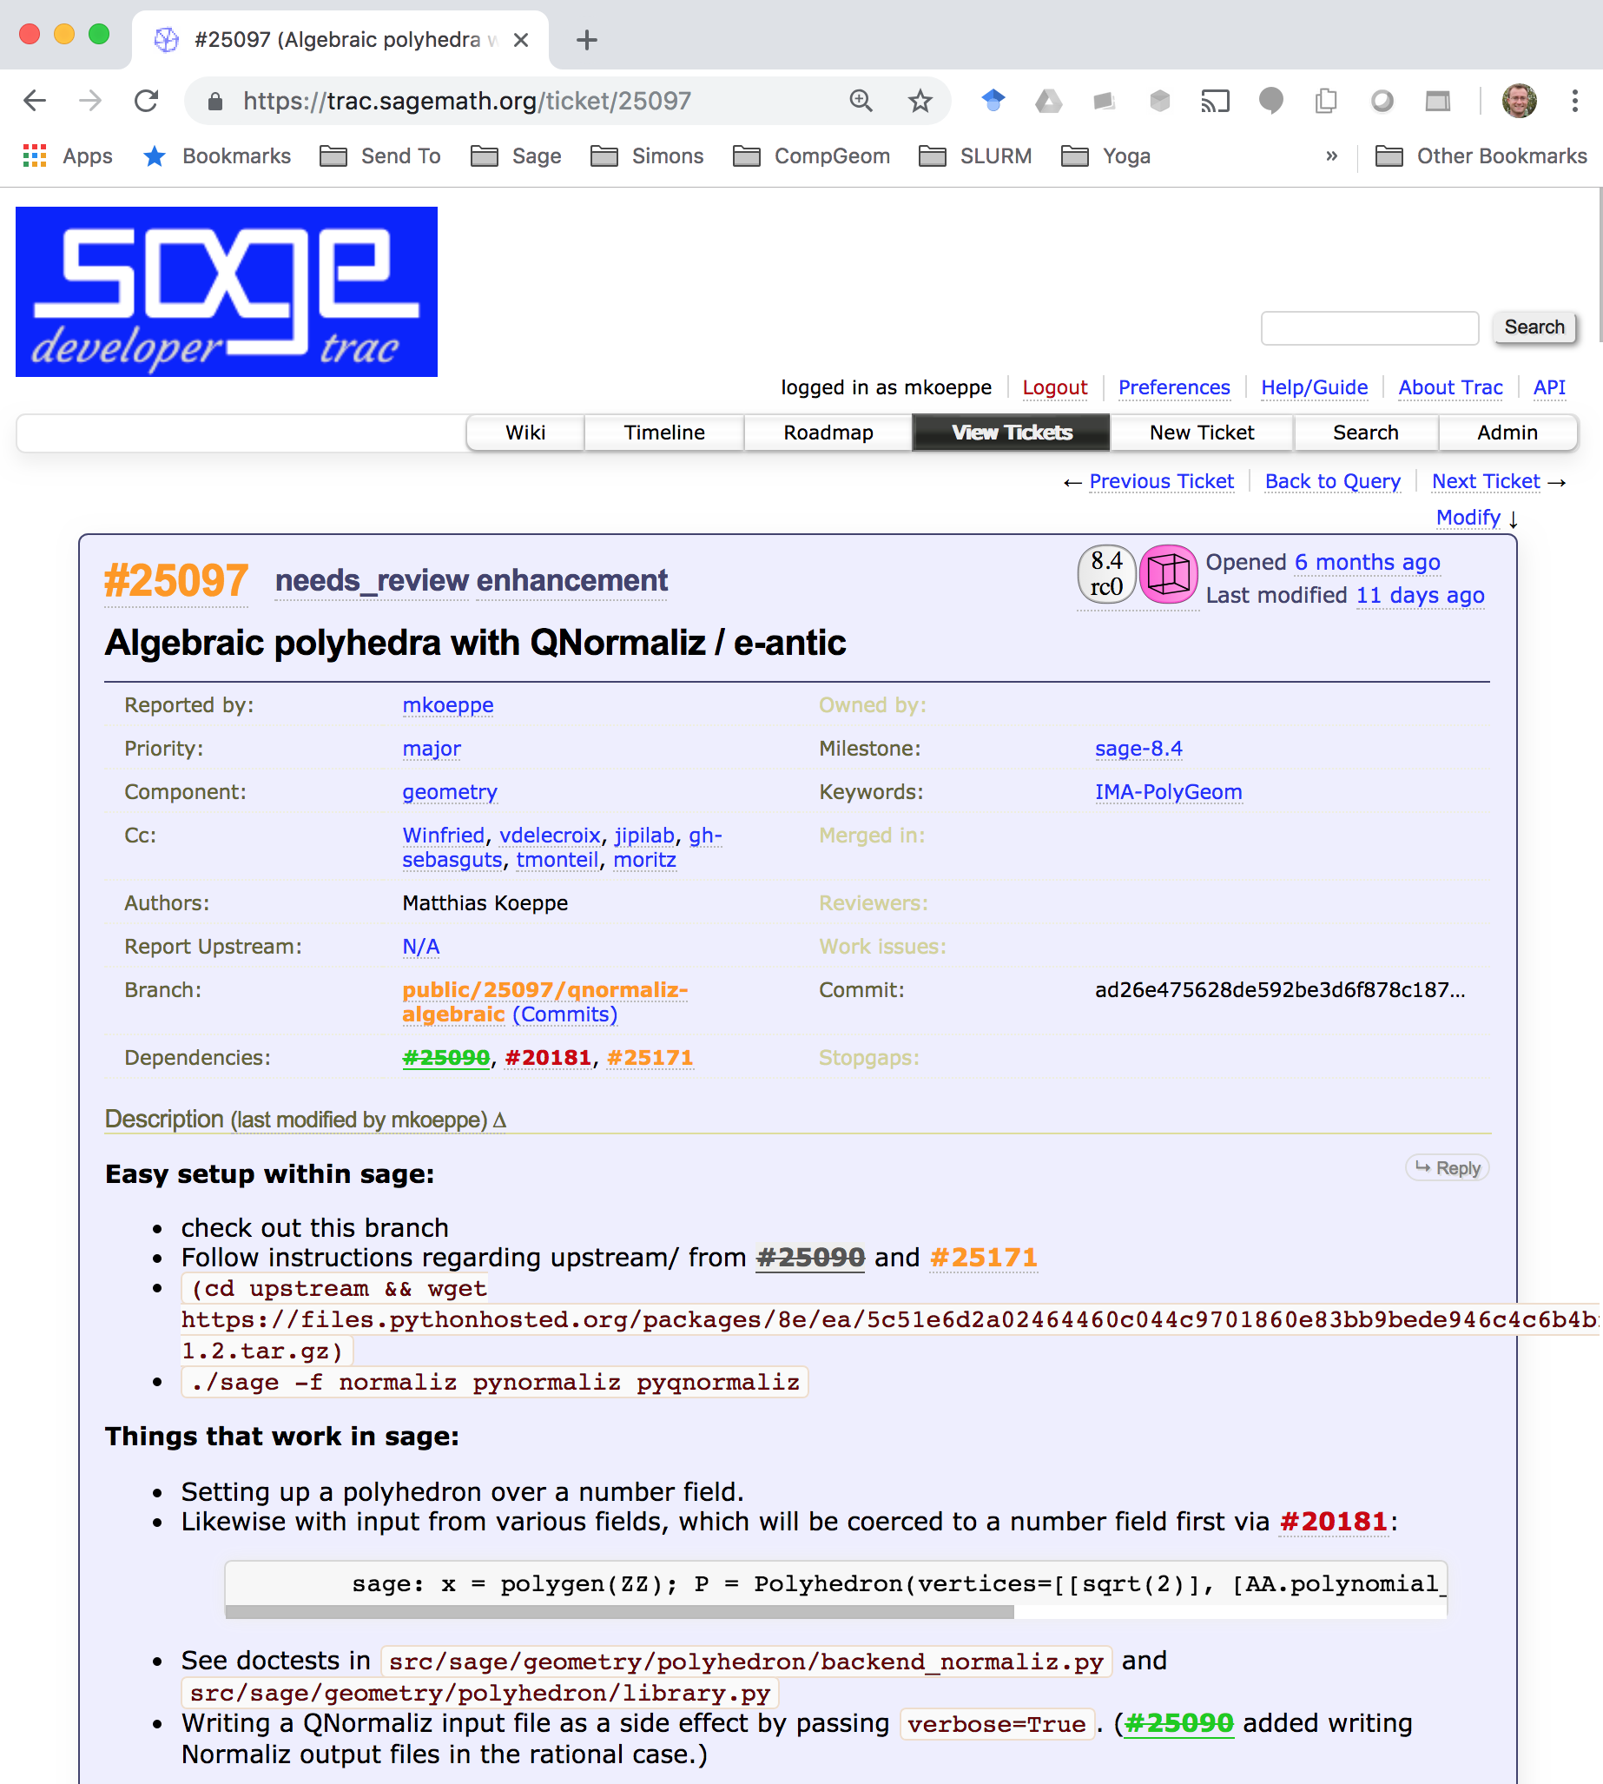Image resolution: width=1603 pixels, height=1784 pixels.
Task: Click the pink polyhedron ticket badge icon
Action: pyautogui.click(x=1168, y=575)
